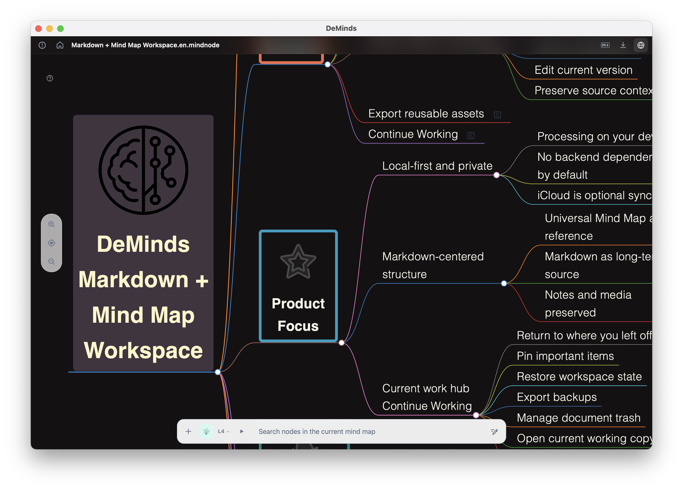Select the 'Notes and media preserved' node
The image size is (683, 490).
[588, 304]
